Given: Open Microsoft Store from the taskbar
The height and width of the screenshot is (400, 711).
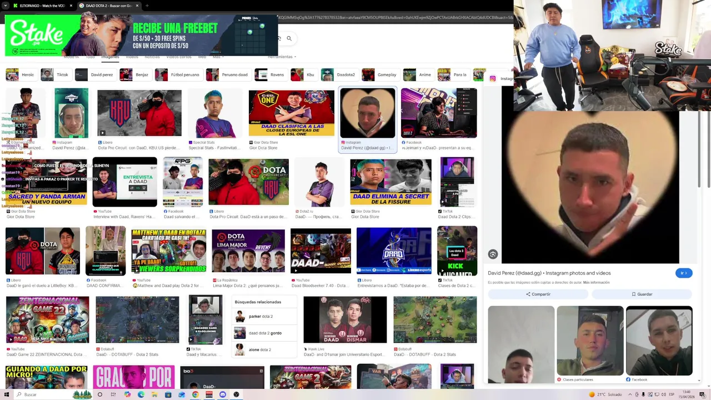Looking at the screenshot, I should coord(168,394).
